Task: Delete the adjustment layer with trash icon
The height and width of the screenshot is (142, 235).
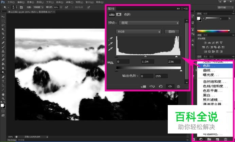Action: coord(178,86)
